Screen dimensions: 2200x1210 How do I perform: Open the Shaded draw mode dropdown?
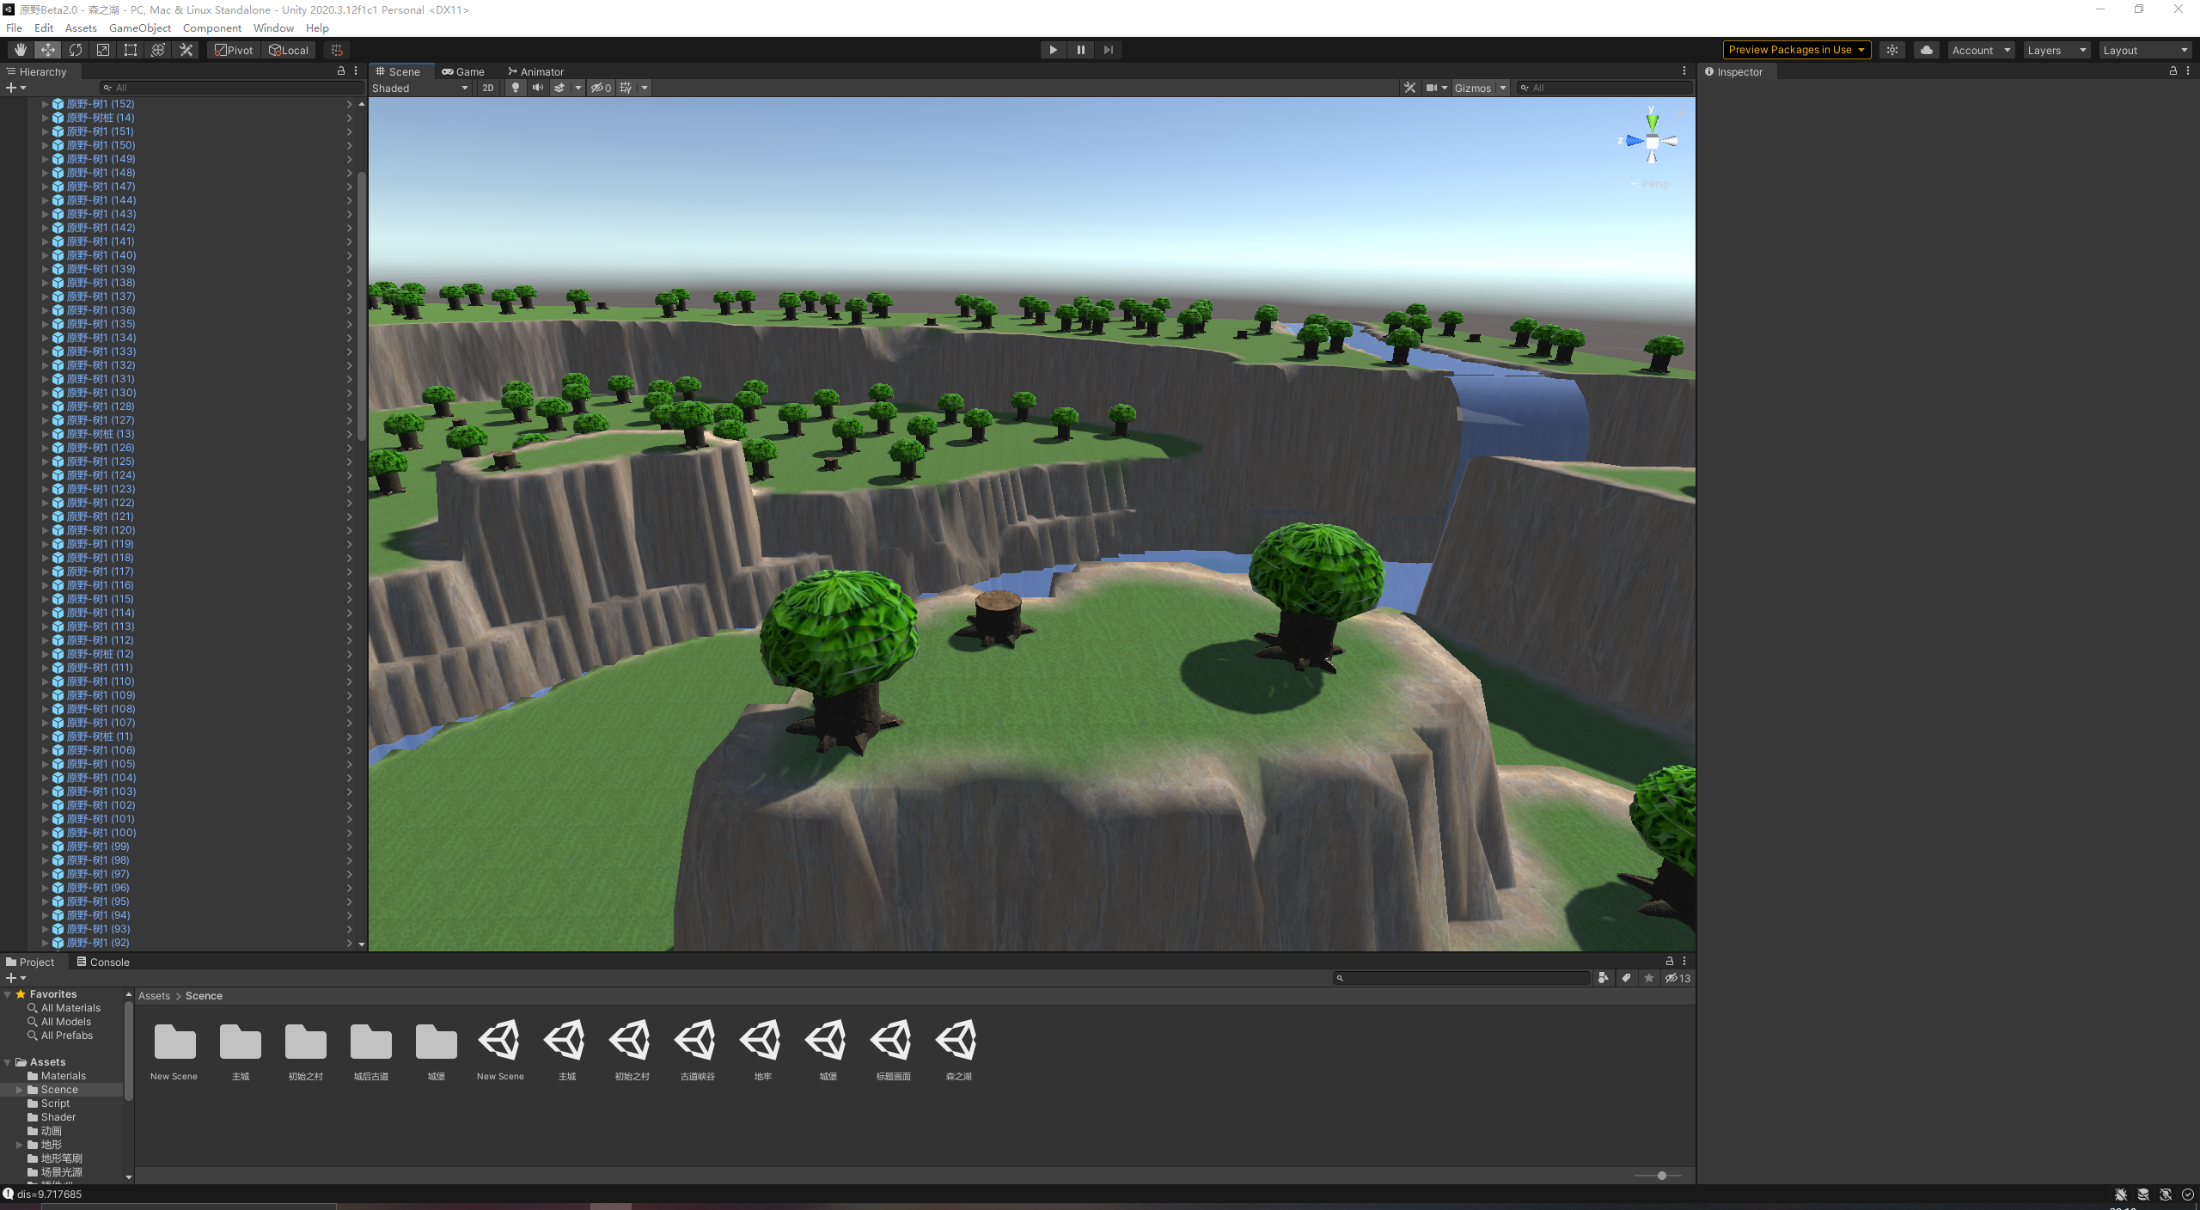(420, 88)
